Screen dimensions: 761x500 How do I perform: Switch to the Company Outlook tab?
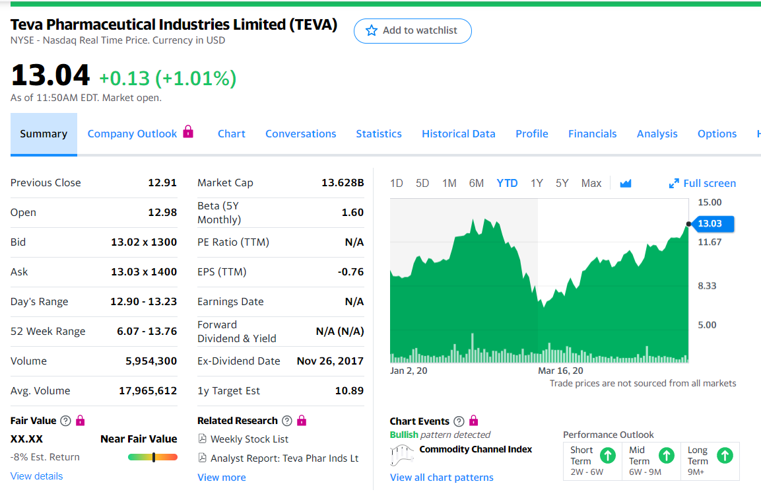pyautogui.click(x=132, y=134)
